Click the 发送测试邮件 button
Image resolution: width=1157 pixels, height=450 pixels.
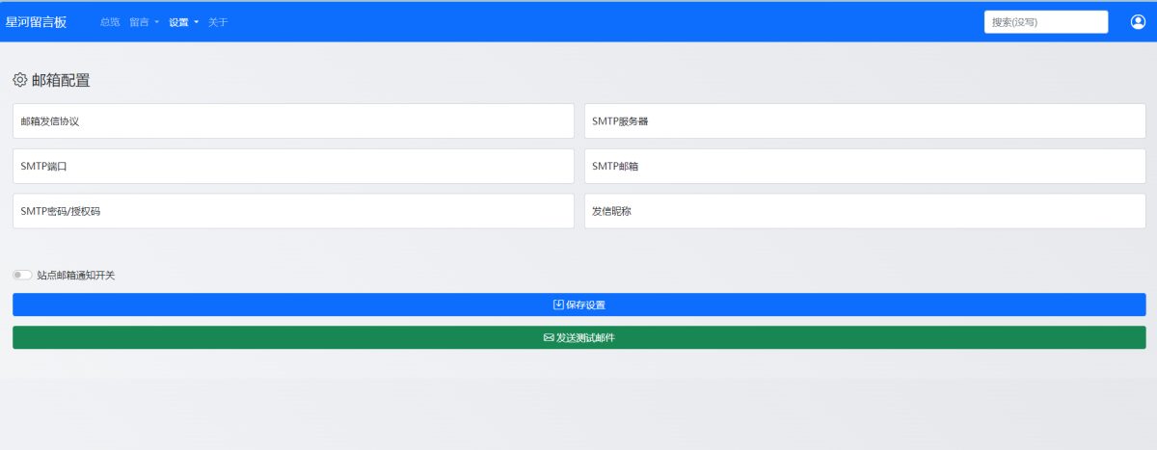(x=579, y=337)
